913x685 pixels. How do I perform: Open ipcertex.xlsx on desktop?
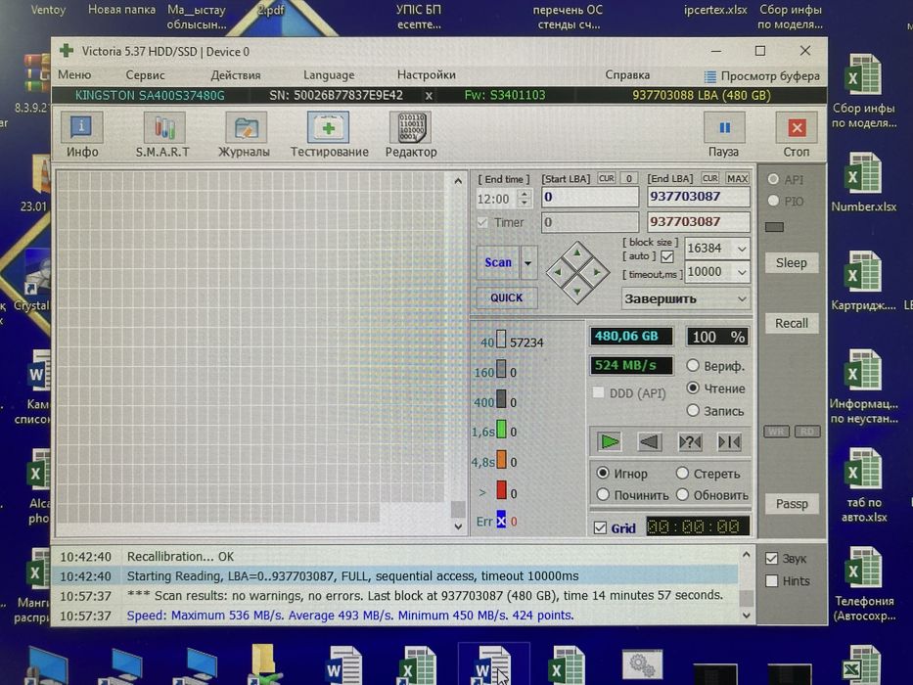pos(715,10)
